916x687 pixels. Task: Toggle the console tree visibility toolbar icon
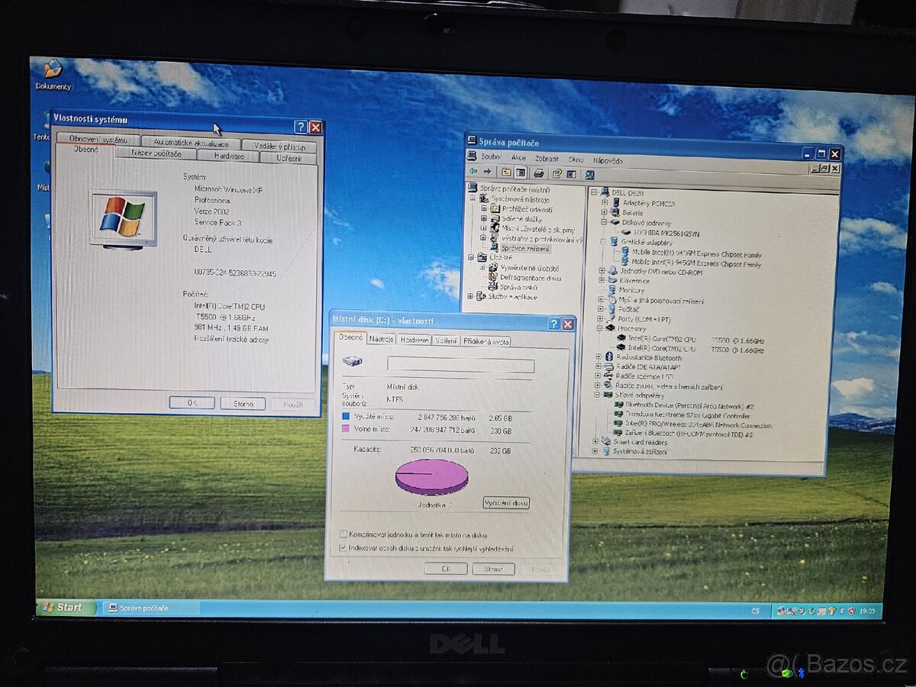pyautogui.click(x=521, y=173)
